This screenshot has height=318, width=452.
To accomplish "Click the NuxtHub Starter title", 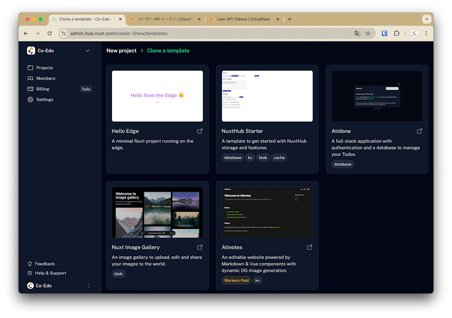I will click(242, 131).
